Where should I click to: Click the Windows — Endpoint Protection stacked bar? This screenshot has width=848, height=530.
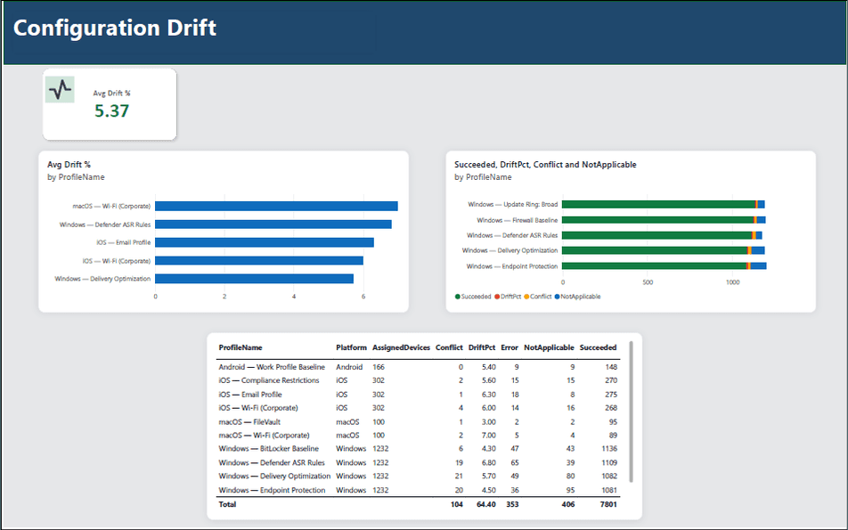665,266
